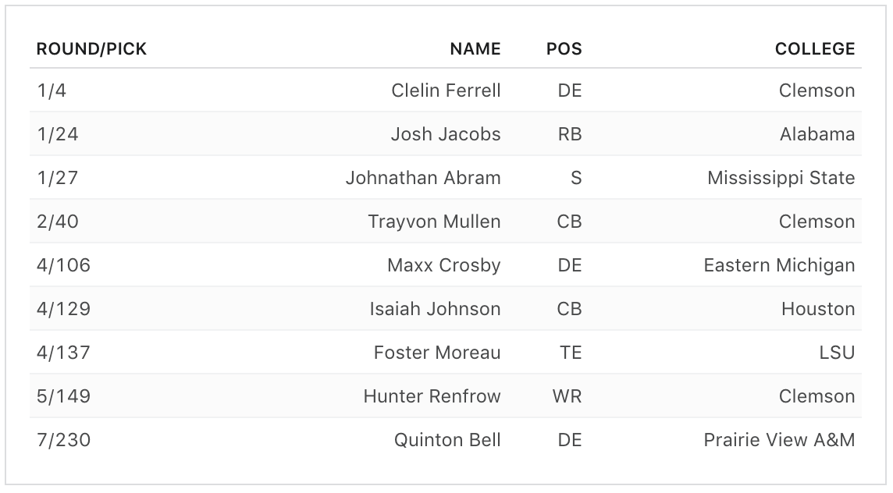The image size is (893, 493).
Task: Select the 7/230 round/pick cell
Action: [x=63, y=440]
